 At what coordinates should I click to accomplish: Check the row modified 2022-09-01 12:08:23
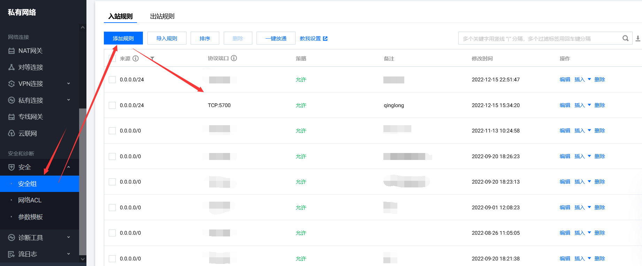click(112, 208)
